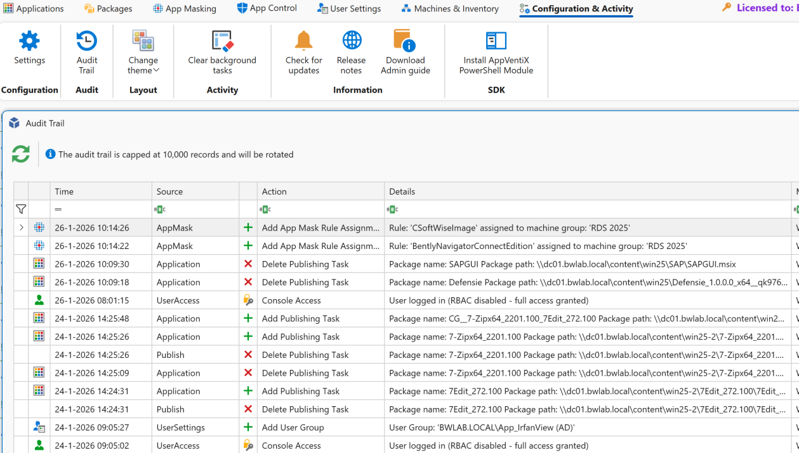This screenshot has width=799, height=453.
Task: Click green plus in Add User Group row
Action: (248, 427)
